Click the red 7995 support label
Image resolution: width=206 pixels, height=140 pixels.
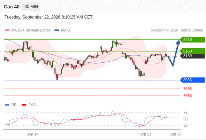(x=187, y=89)
